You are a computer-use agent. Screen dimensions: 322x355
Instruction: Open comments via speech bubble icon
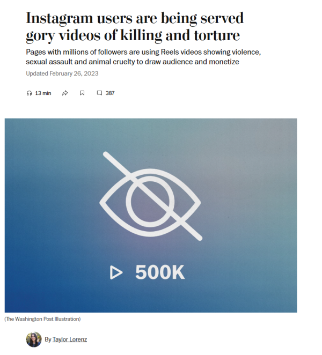point(99,93)
